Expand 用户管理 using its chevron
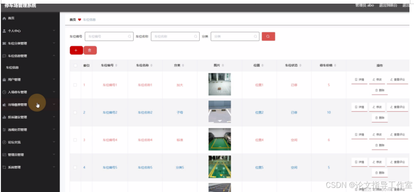This screenshot has height=192, width=414. click(54, 79)
